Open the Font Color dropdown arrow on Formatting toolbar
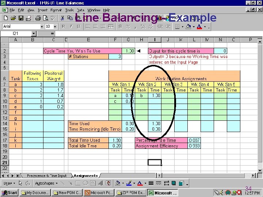Screen dimensions: 263x197 (x=205, y=27)
